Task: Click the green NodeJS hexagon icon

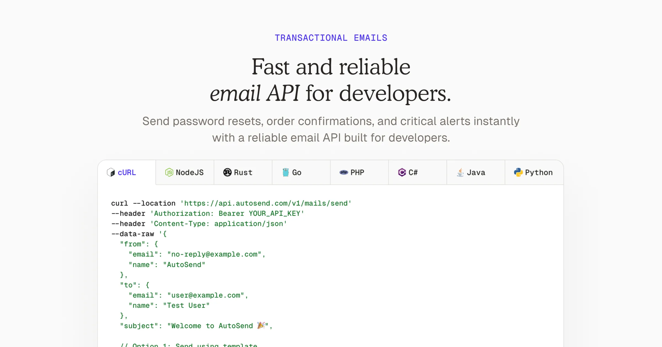Action: tap(169, 172)
